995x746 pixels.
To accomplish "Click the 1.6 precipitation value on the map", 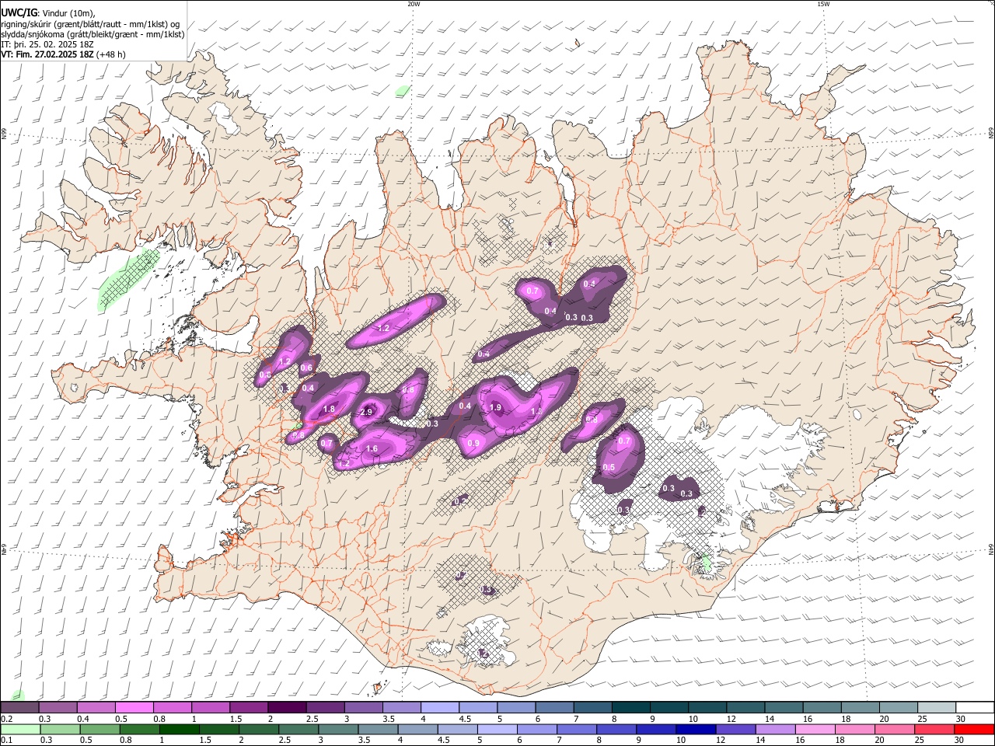I will (372, 449).
